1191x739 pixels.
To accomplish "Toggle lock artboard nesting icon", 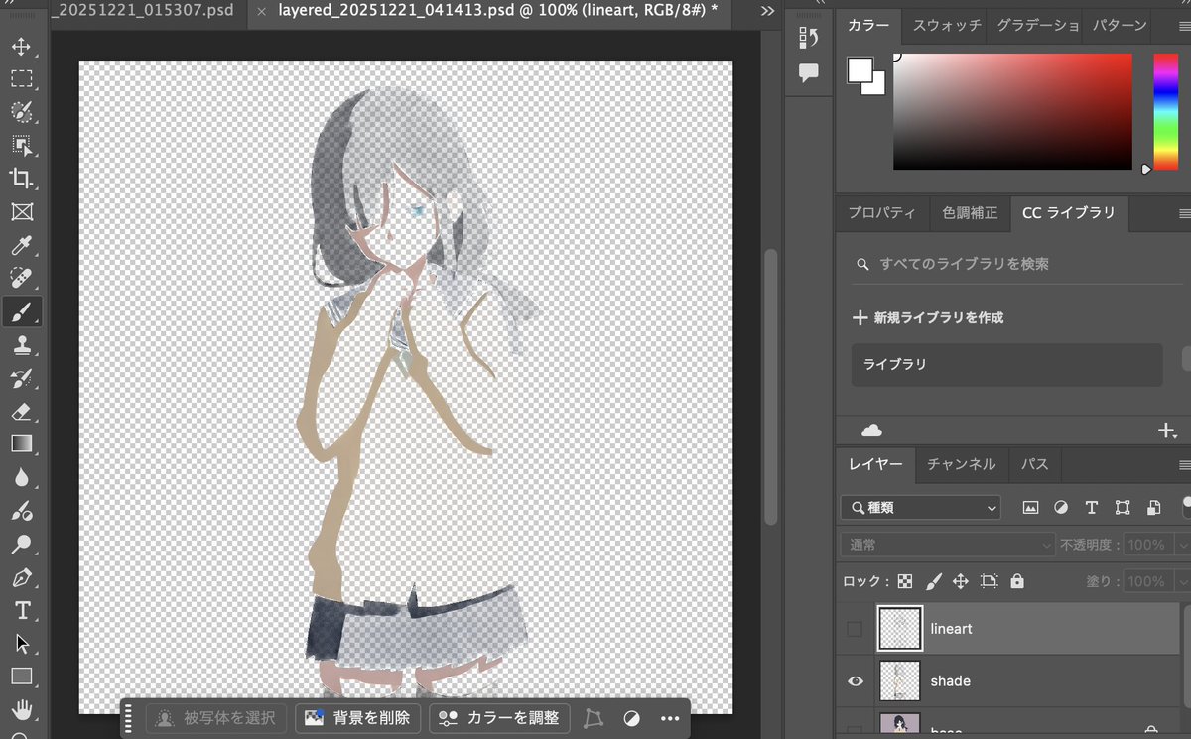I will click(x=989, y=581).
